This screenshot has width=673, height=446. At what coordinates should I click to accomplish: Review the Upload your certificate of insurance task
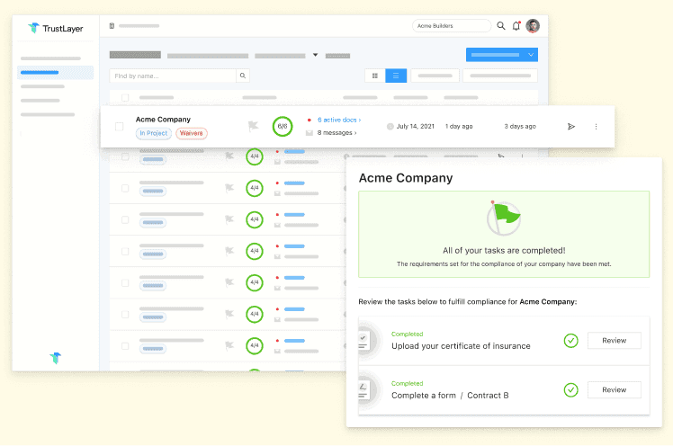(615, 341)
